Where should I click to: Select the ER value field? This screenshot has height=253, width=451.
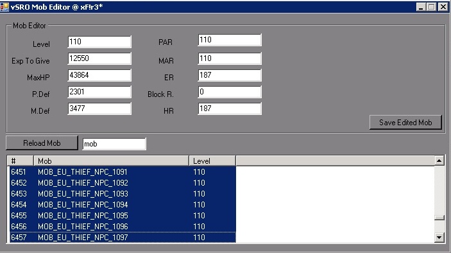coord(230,75)
